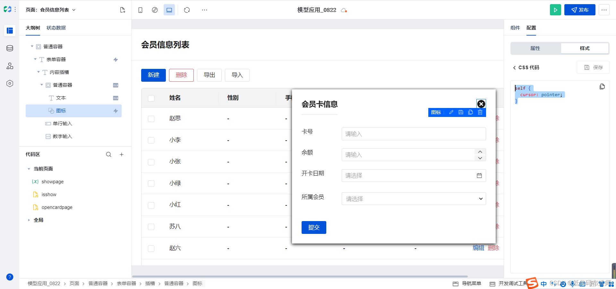616x289 pixels.
Task: Check the checkbox for row 小绿
Action: (x=151, y=184)
